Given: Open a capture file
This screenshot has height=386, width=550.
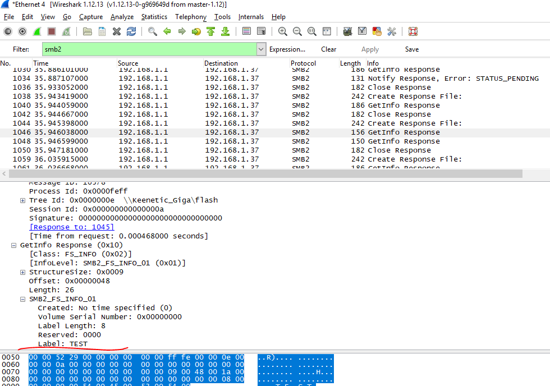Looking at the screenshot, I should click(x=88, y=31).
